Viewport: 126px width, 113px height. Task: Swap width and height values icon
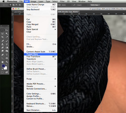tap(74, 5)
